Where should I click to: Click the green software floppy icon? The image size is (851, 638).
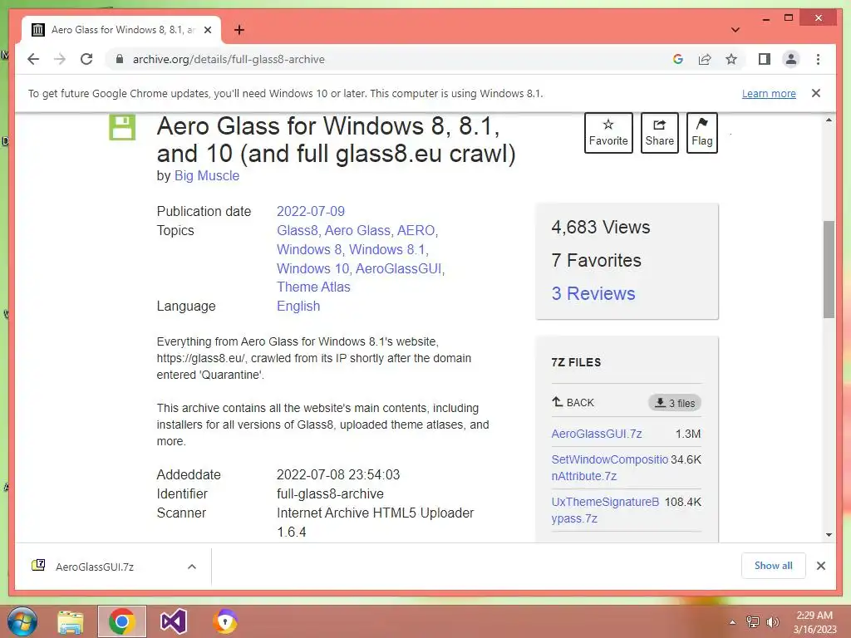click(x=122, y=127)
